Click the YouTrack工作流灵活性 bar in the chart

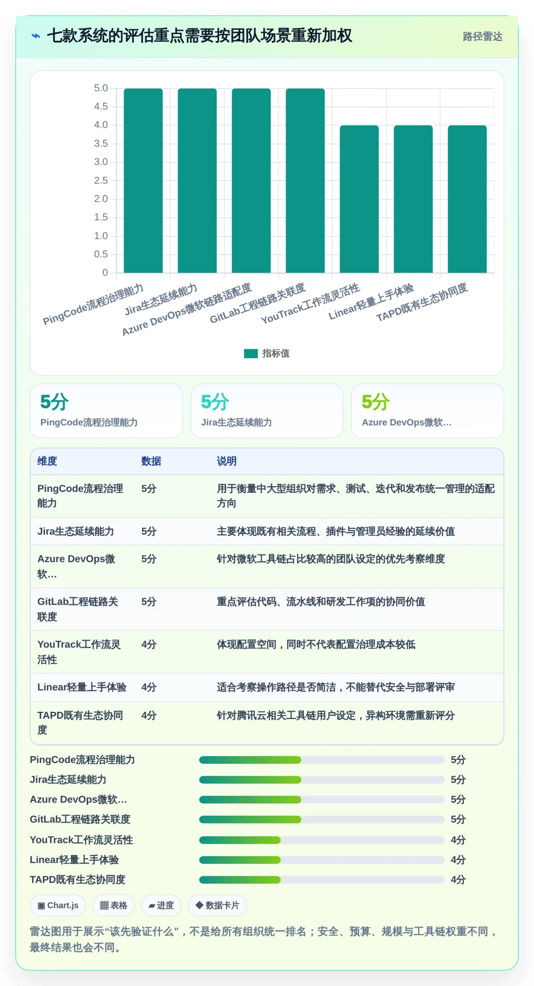tap(359, 199)
